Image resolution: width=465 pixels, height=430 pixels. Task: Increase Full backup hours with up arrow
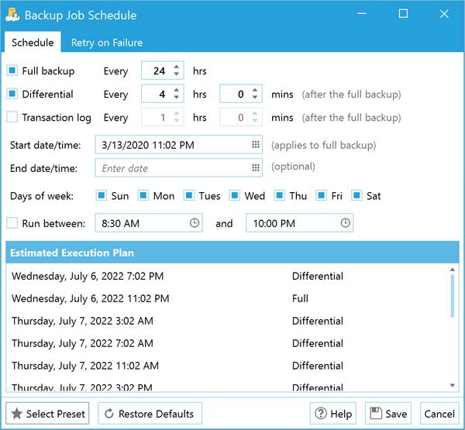click(x=177, y=67)
